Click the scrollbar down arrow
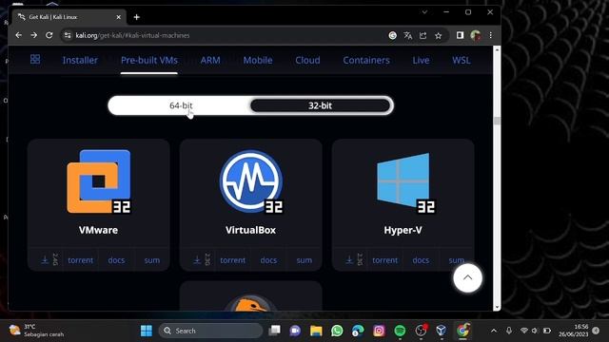 point(497,307)
